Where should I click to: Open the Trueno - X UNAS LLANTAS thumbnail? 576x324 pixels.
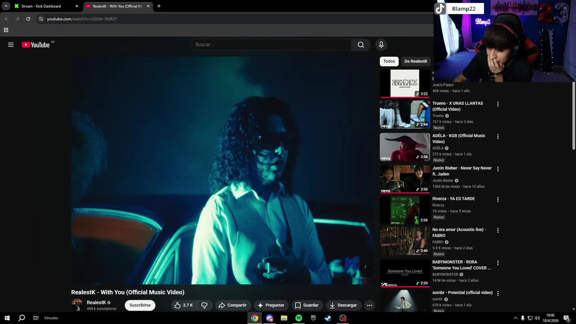pos(405,114)
